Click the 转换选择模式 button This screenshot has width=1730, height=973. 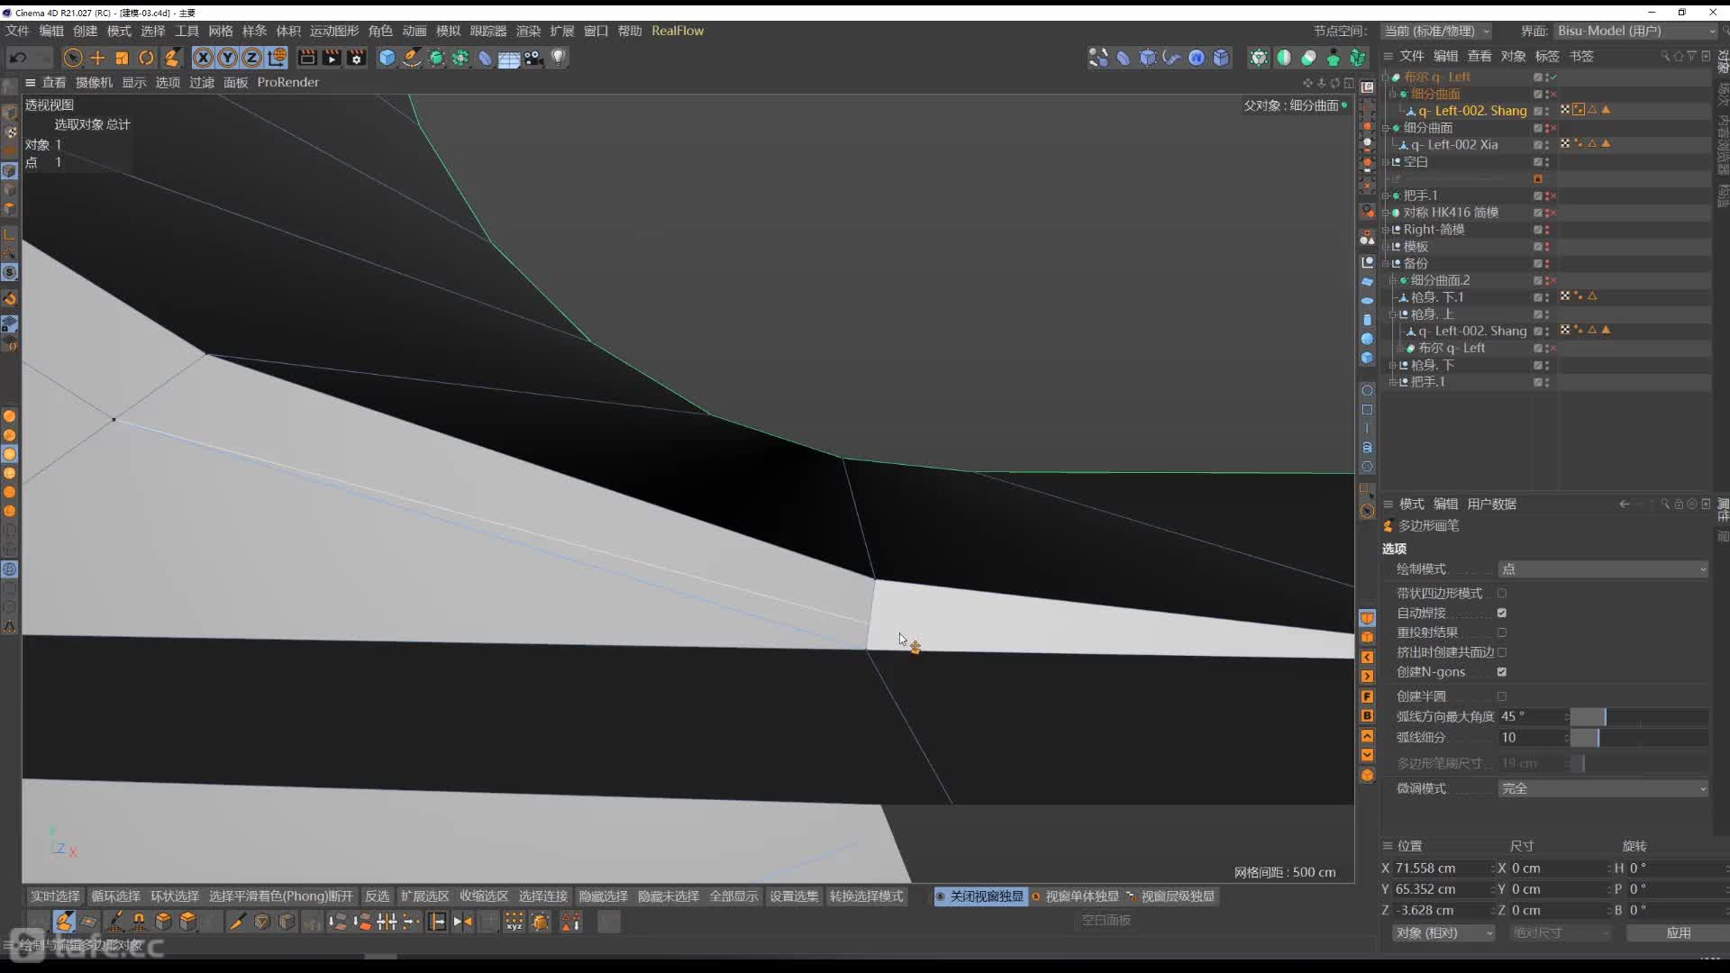[x=866, y=896]
